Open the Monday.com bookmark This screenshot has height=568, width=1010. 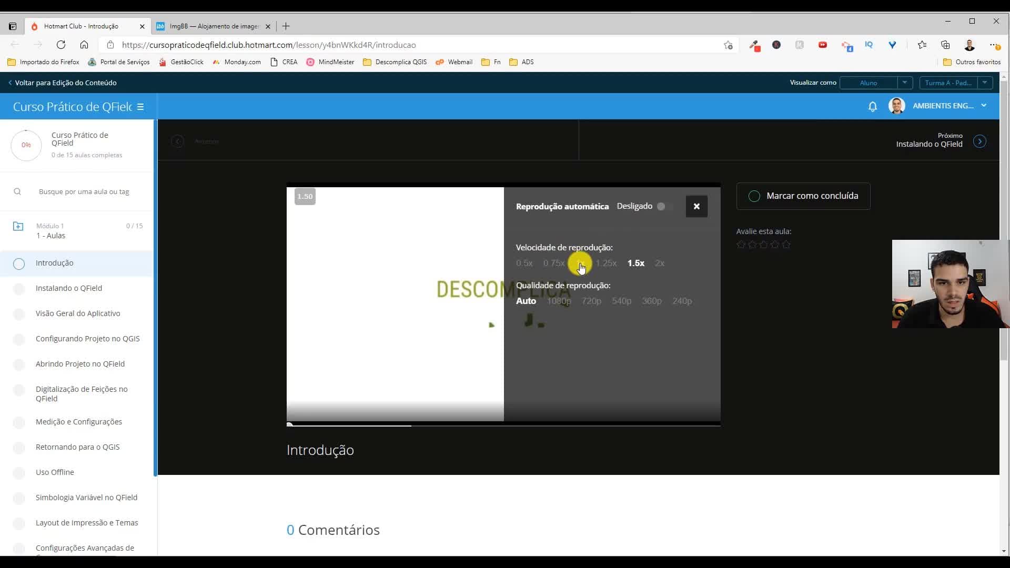point(237,62)
